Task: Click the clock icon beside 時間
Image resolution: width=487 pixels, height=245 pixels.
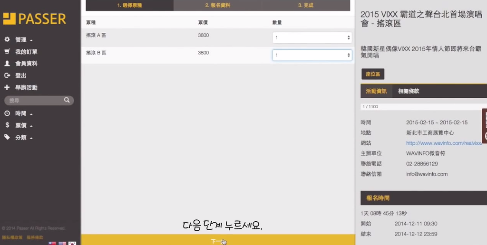Action: point(7,113)
